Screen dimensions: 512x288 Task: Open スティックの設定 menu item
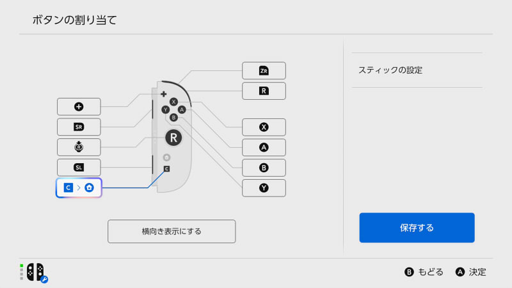pyautogui.click(x=417, y=70)
